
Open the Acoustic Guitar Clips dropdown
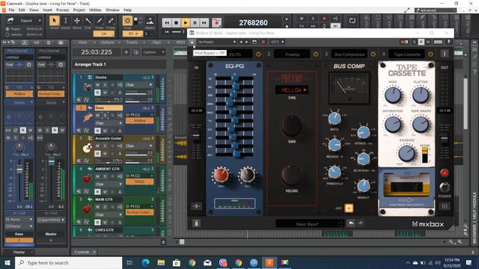coord(138,146)
